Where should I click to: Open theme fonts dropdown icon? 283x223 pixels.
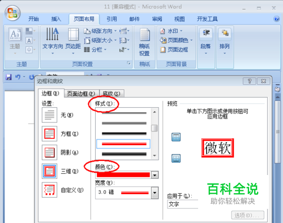[31, 40]
